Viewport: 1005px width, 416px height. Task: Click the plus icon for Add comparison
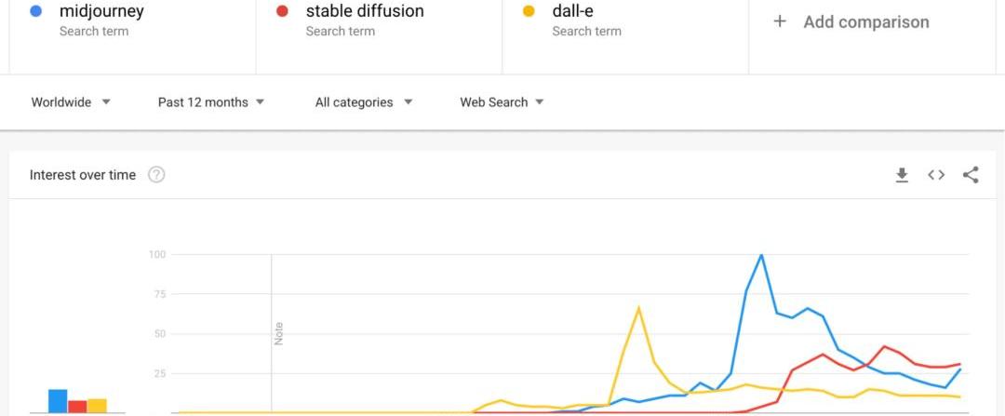(x=780, y=21)
